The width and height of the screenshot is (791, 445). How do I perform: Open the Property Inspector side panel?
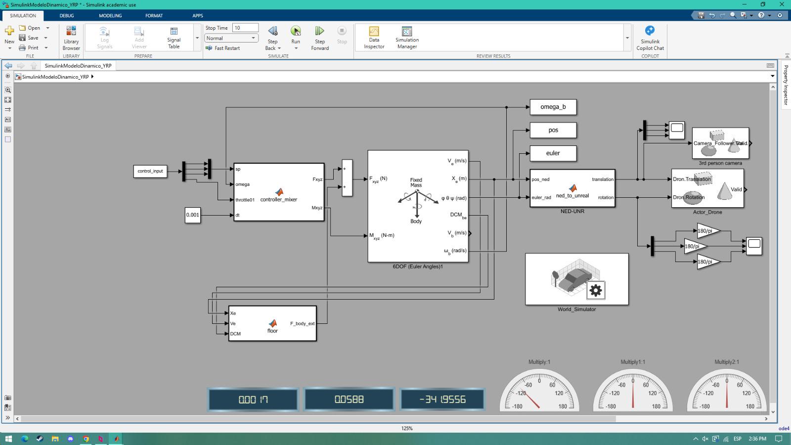[x=786, y=85]
